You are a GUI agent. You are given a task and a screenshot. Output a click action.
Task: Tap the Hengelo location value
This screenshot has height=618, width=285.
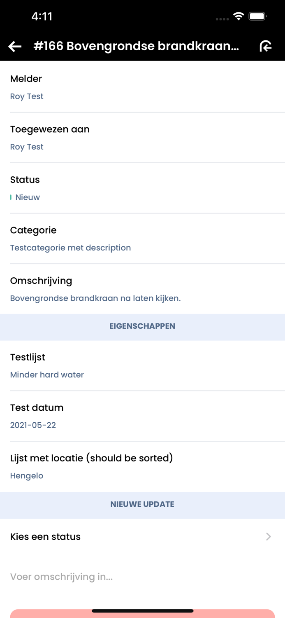(27, 476)
